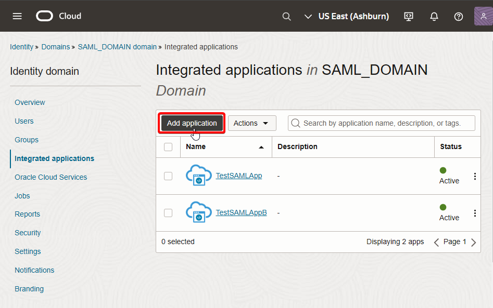This screenshot has height=308, width=493.
Task: Open the search magnifier in header
Action: (x=286, y=16)
